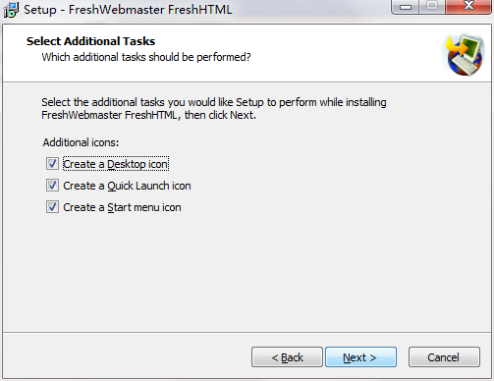Image resolution: width=494 pixels, height=381 pixels.
Task: Proceed with the Next button
Action: click(x=360, y=357)
